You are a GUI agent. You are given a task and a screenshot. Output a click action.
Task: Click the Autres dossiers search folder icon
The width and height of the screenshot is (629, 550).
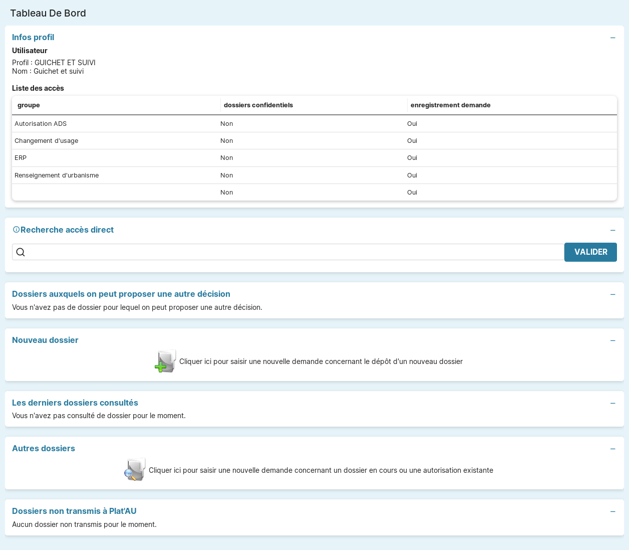point(135,470)
